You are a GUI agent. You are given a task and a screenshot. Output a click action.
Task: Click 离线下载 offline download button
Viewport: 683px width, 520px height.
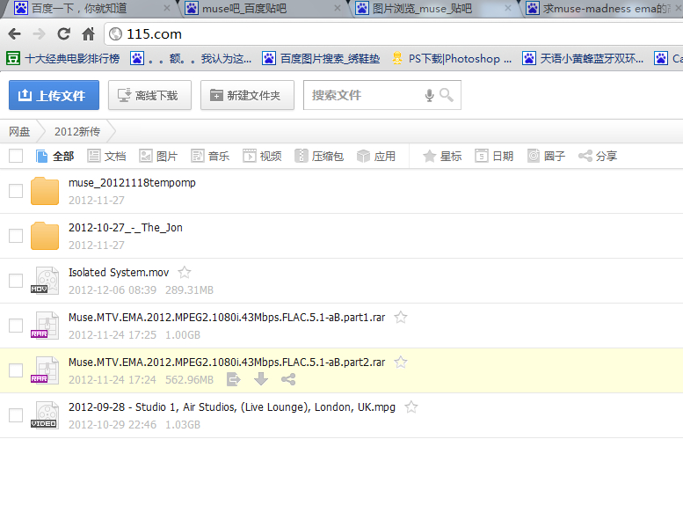click(149, 95)
